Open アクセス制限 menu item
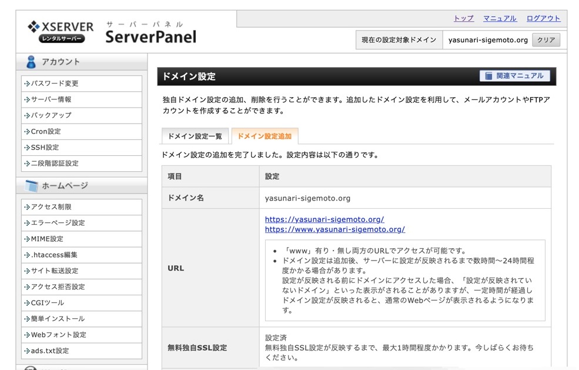579x370 pixels. [82, 207]
